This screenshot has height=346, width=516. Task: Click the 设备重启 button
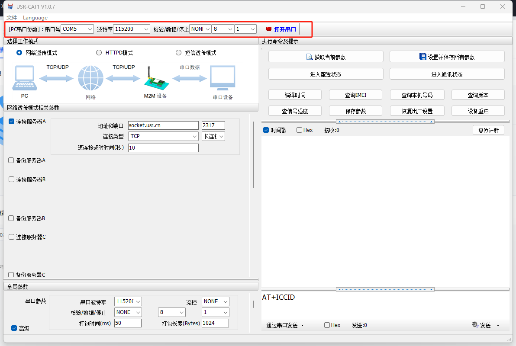(x=478, y=111)
